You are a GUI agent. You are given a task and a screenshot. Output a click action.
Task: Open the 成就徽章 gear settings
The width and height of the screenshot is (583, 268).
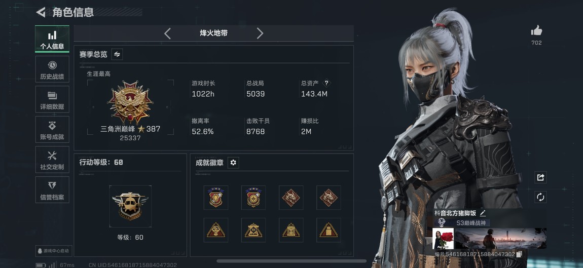pyautogui.click(x=233, y=163)
